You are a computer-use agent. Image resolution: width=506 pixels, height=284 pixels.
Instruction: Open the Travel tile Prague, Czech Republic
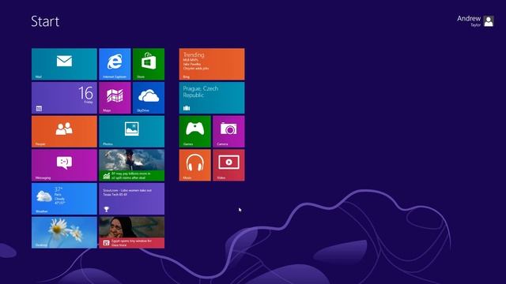212,98
